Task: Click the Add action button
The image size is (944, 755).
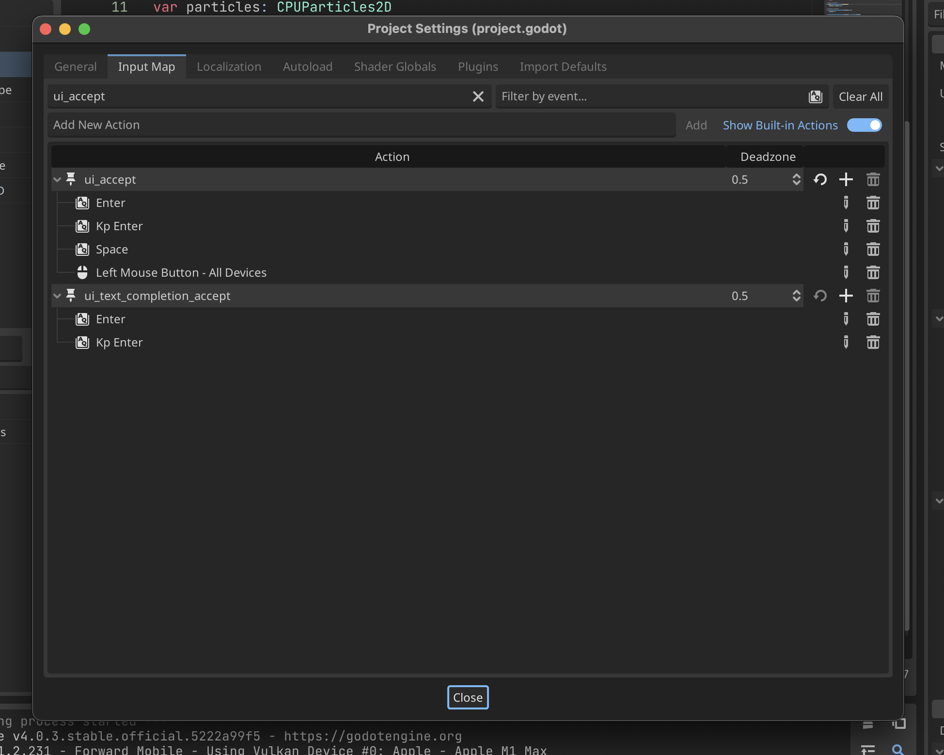Action: tap(696, 126)
